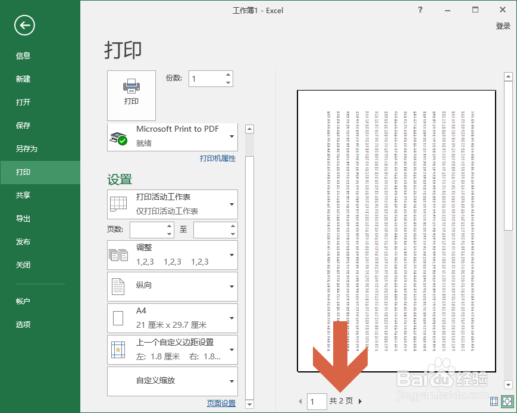Click the preview scrollbar thumb
The height and width of the screenshot is (413, 517).
click(508, 156)
